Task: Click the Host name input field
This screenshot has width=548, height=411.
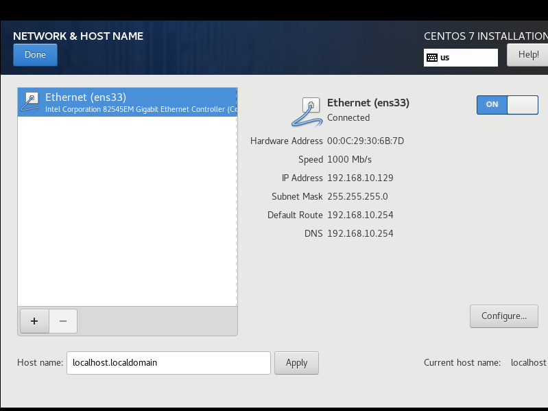Action: coord(169,363)
